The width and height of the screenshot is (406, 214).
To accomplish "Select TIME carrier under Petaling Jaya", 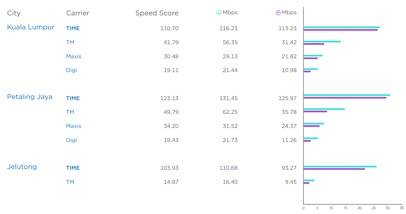I will (73, 98).
